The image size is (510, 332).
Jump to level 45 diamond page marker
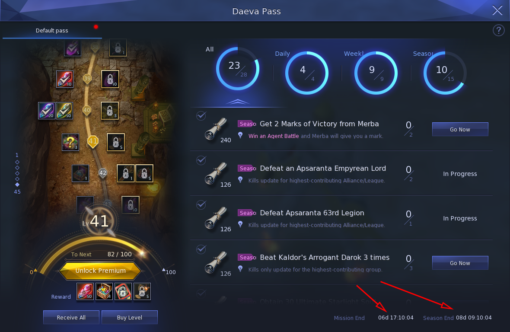point(17,185)
